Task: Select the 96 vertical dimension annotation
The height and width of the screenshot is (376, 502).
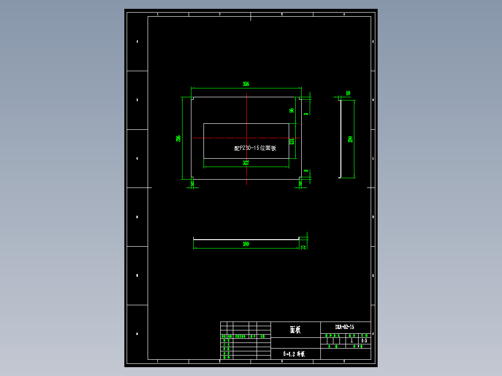Action: click(x=291, y=109)
